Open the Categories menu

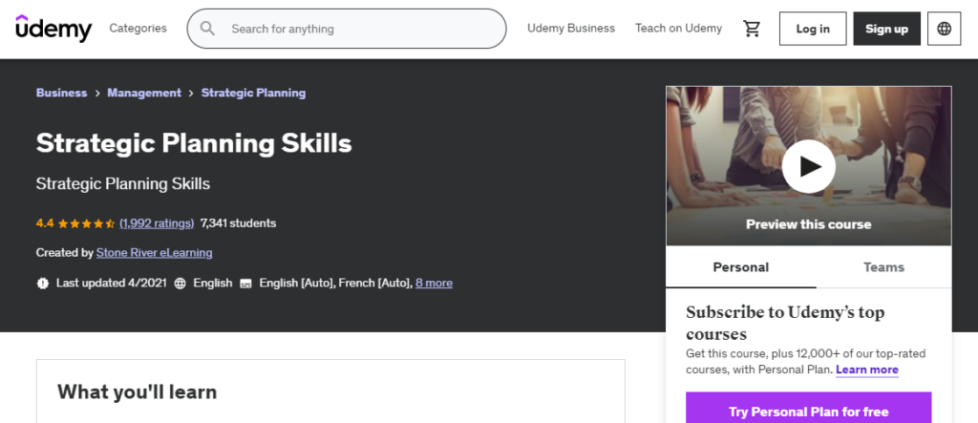[x=138, y=28]
